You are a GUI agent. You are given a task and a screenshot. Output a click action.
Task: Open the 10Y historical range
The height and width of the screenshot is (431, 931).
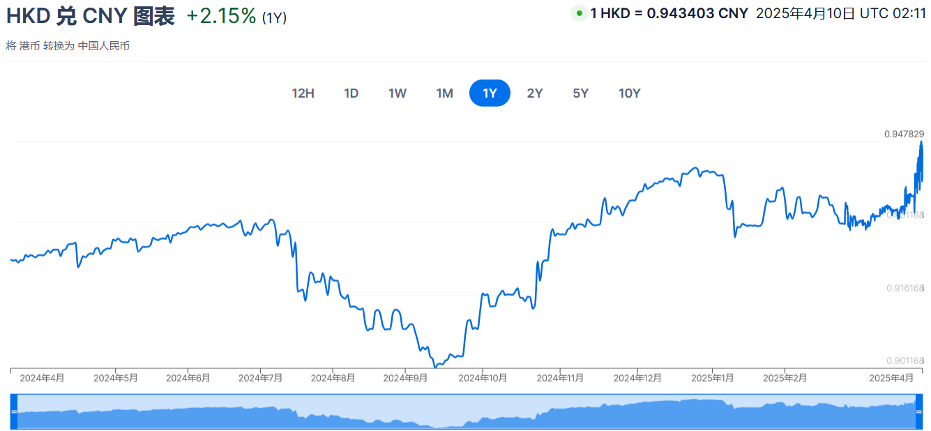(629, 93)
